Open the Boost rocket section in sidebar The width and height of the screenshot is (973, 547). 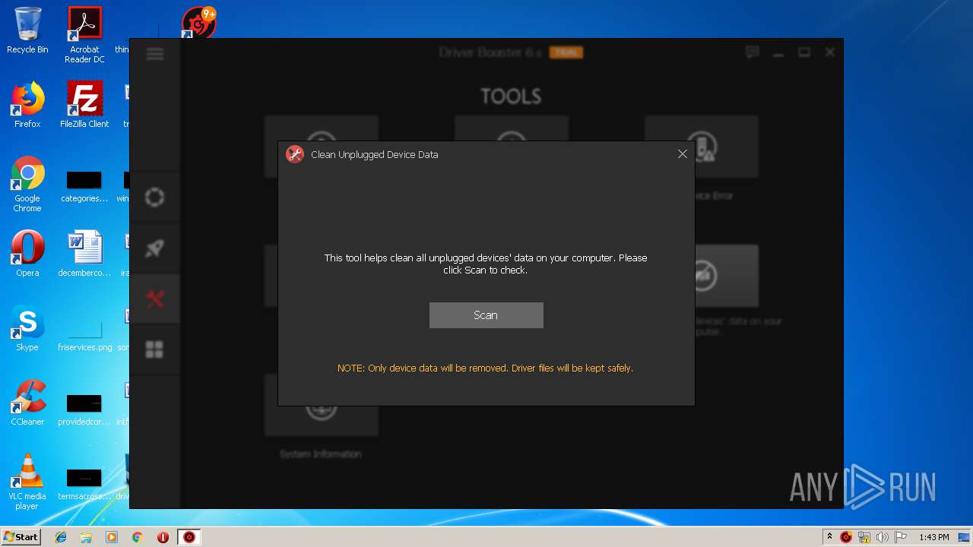point(154,248)
